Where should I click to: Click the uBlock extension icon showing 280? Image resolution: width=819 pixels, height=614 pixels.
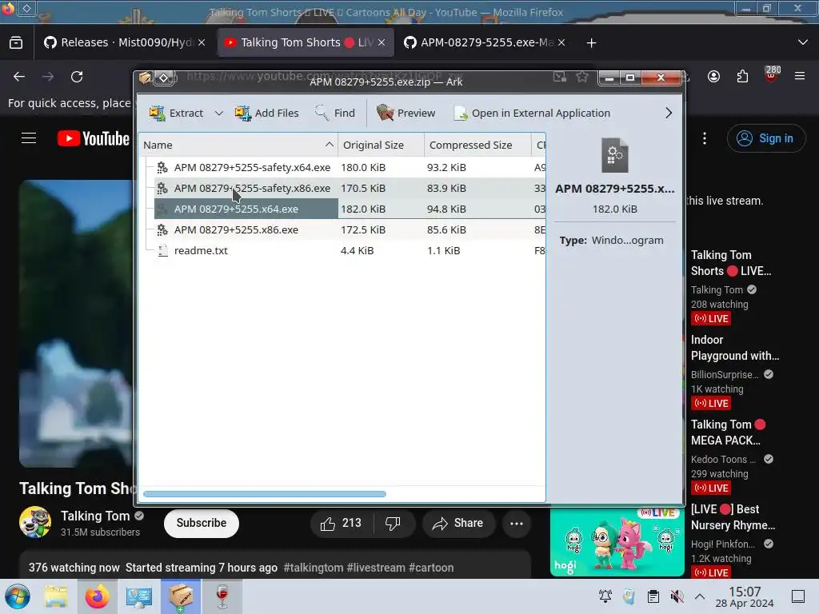click(x=772, y=74)
